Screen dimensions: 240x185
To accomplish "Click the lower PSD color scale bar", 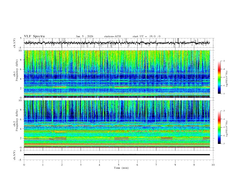I will click(x=219, y=127).
